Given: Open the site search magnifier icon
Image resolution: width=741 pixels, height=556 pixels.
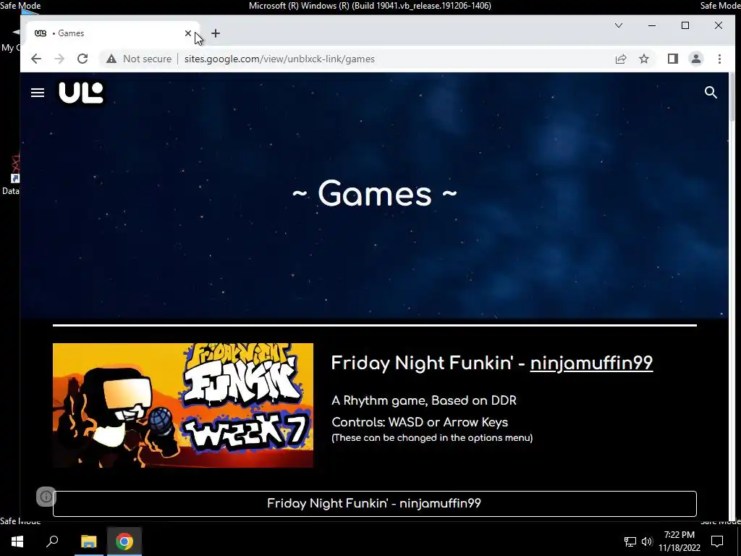Looking at the screenshot, I should pyautogui.click(x=711, y=93).
